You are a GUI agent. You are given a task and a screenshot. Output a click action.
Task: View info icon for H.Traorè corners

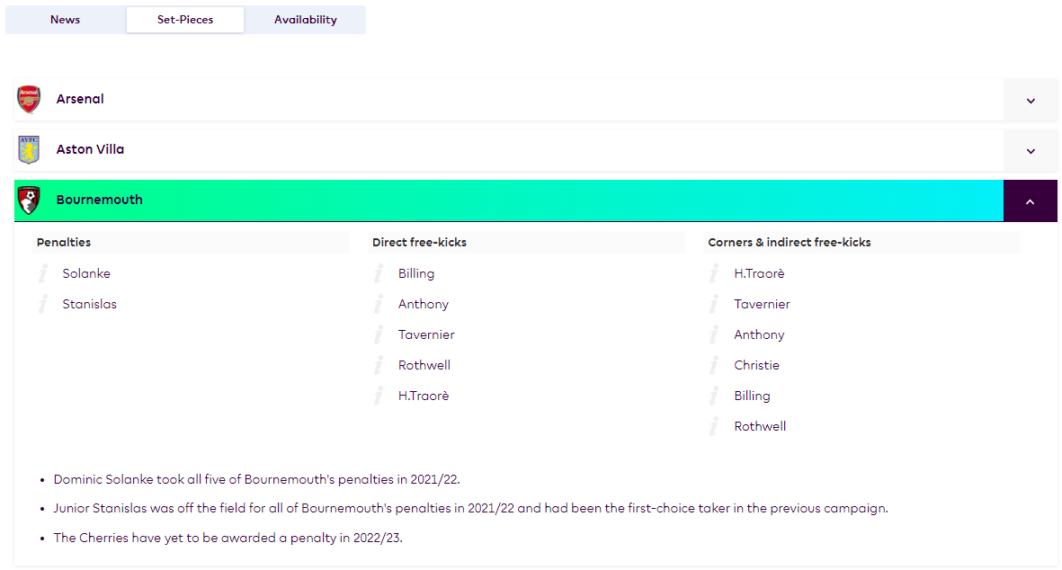tap(715, 273)
